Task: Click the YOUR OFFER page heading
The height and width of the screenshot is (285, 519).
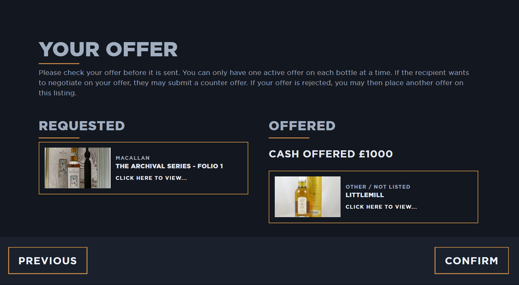Action: 108,49
